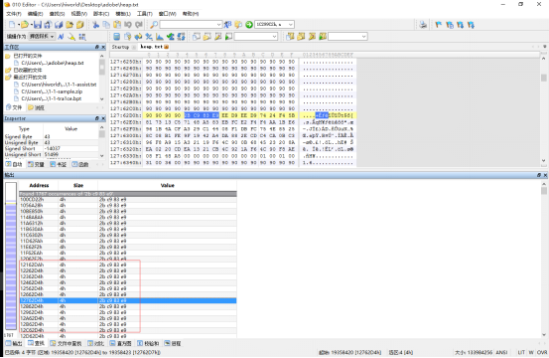
Task: Select heap.txt under opened files in workspace
Action: point(53,63)
